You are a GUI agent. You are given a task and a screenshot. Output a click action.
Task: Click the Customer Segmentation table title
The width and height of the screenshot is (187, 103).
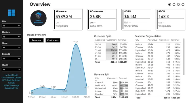tap(148, 36)
